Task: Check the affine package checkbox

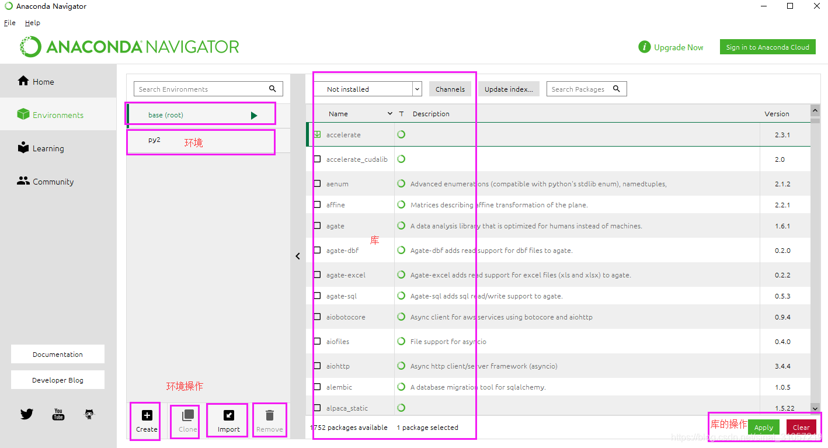Action: click(x=318, y=204)
